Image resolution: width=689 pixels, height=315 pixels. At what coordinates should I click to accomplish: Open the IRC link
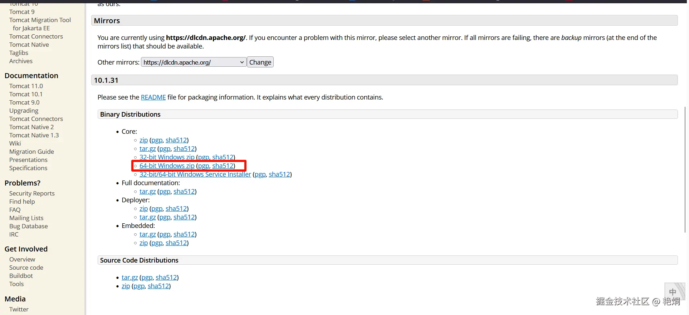(x=14, y=234)
